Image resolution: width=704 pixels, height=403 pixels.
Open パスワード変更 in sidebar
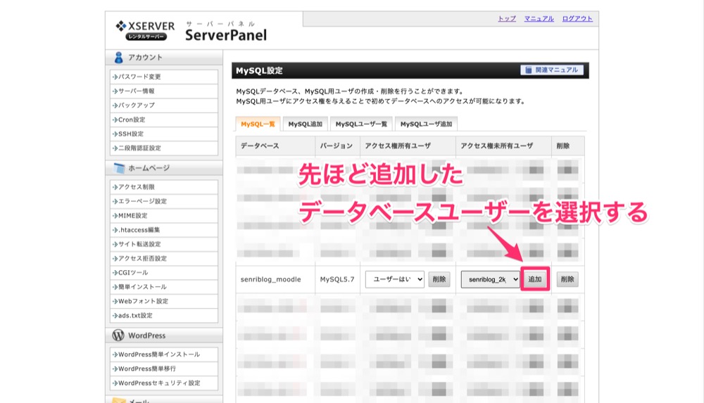pyautogui.click(x=164, y=77)
